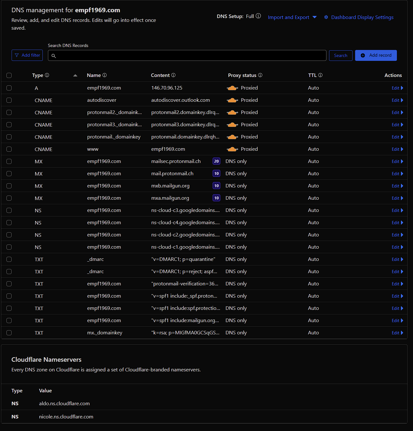Sort by Type using the arrow indicator
Image resolution: width=413 pixels, height=431 pixels.
[75, 75]
